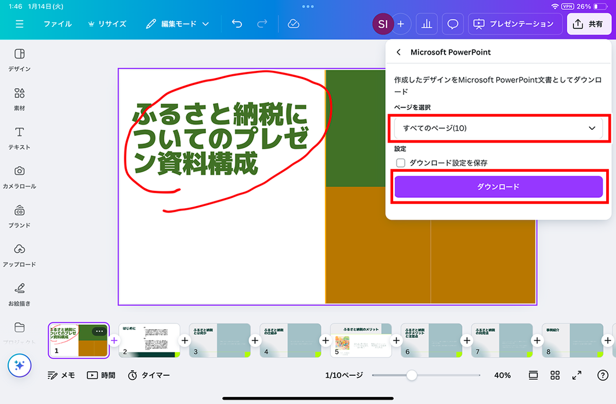Go back from Microsoft PowerPoint panel

click(399, 52)
